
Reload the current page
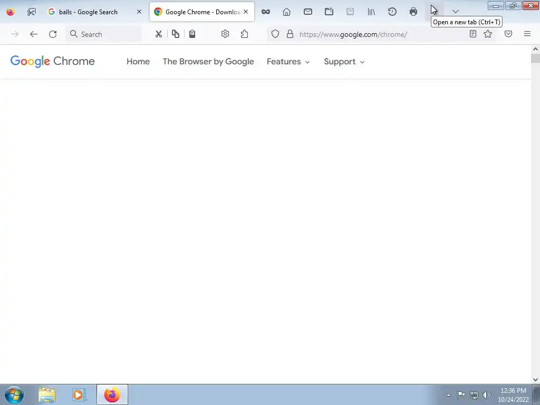(53, 34)
